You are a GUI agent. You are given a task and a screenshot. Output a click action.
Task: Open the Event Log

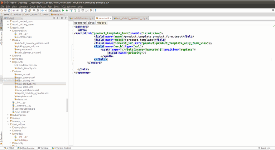(264, 148)
